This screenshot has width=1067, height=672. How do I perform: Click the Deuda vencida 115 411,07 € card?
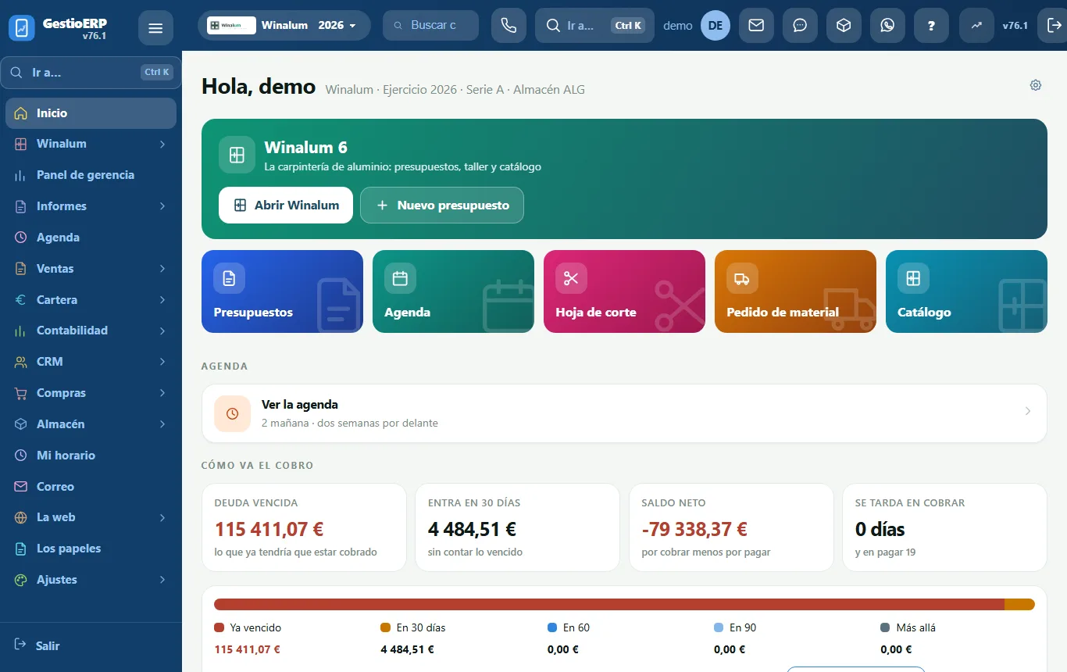pos(304,527)
